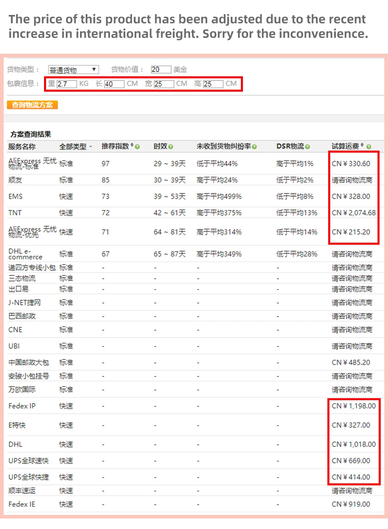The image size is (388, 529).
Task: Open the help icon beside 时效
Action: click(x=171, y=147)
